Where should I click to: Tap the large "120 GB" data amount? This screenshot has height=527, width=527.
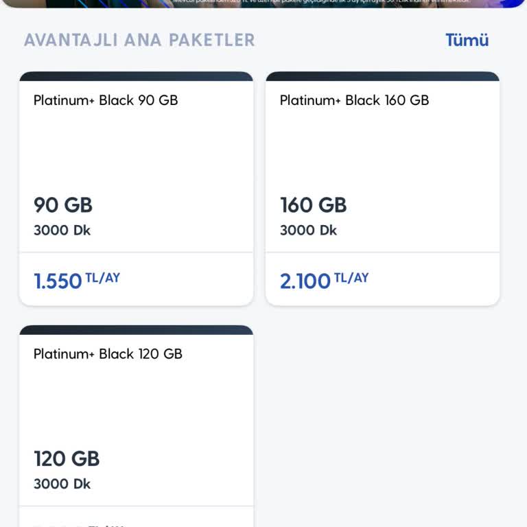click(x=67, y=458)
